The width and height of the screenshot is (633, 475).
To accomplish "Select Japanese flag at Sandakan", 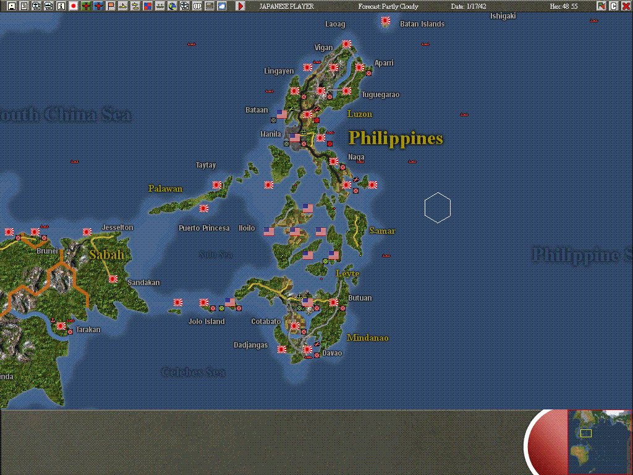I will click(113, 279).
